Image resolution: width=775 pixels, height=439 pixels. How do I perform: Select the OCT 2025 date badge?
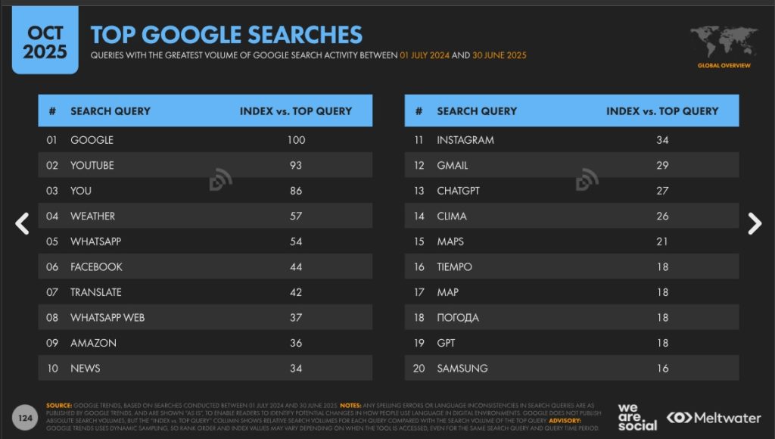(x=45, y=42)
